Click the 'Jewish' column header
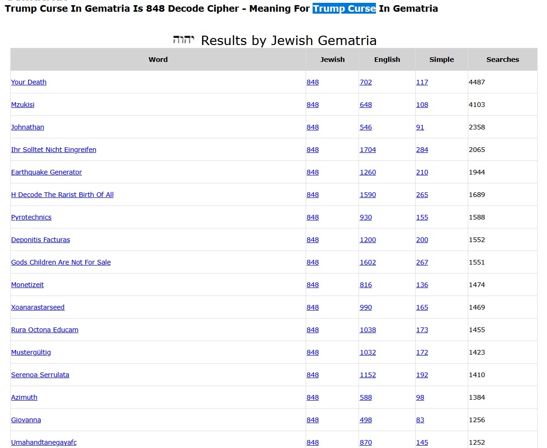 [332, 60]
